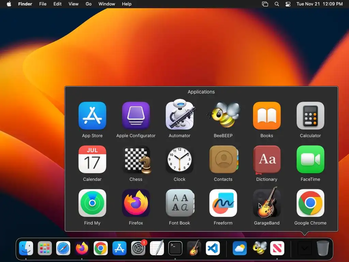Viewport: 349px width, 262px height.
Task: Open Visual Studio Code from the Dock
Action: 213,248
